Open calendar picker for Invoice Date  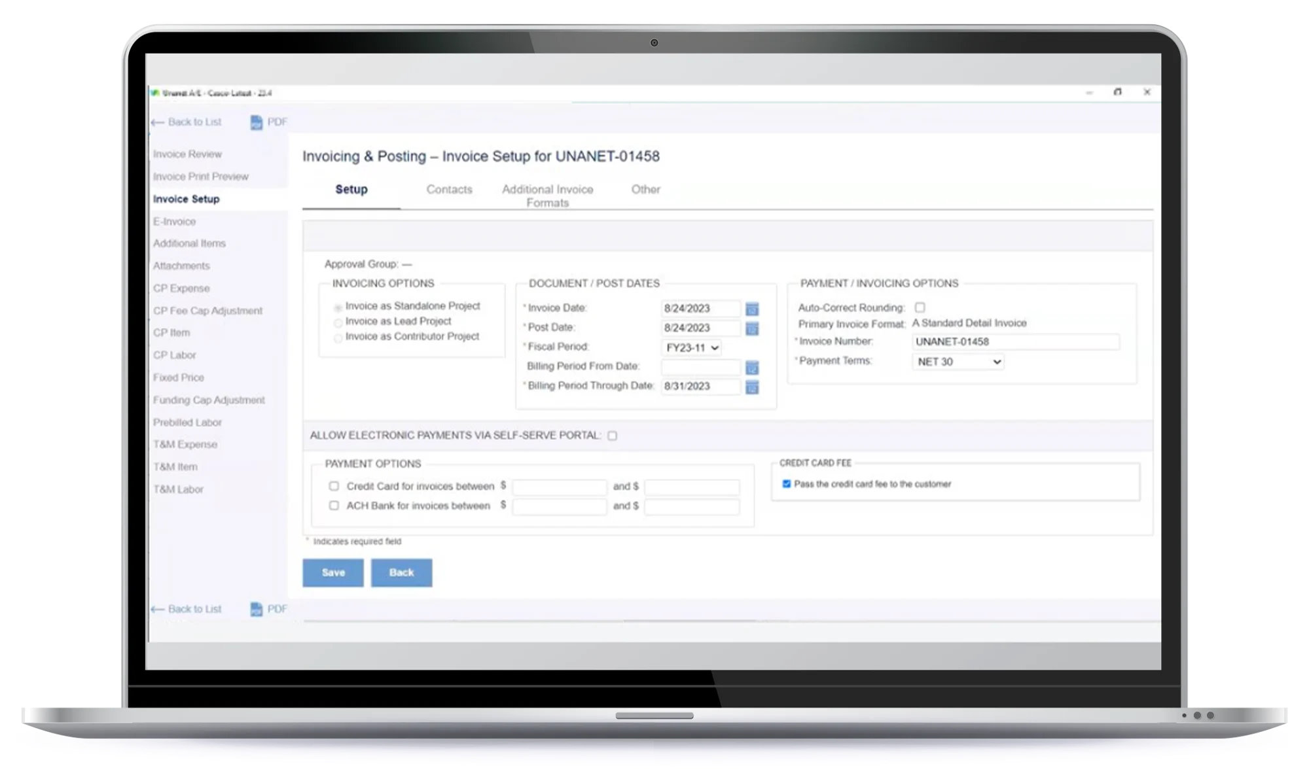point(752,309)
